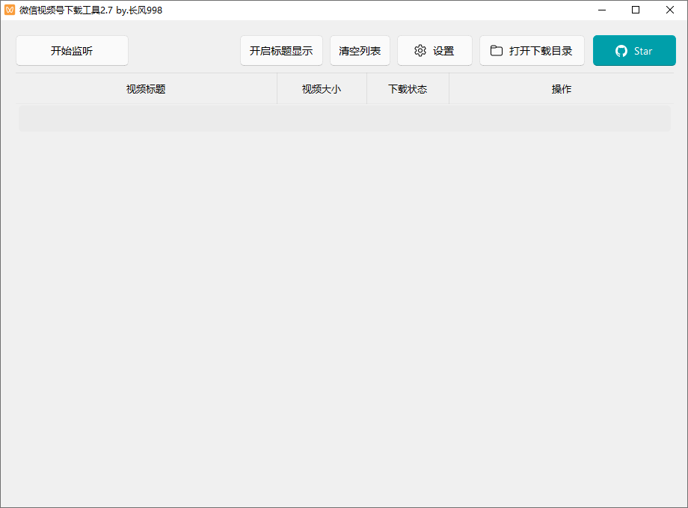Viewport: 688px width, 508px height.
Task: Select the 视频大小 column header
Action: pos(322,89)
